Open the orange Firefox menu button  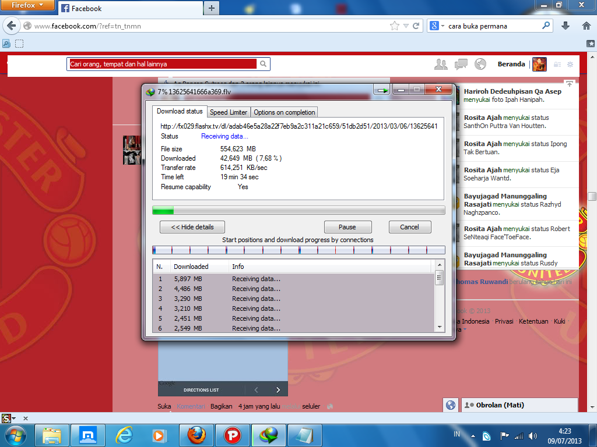click(28, 6)
